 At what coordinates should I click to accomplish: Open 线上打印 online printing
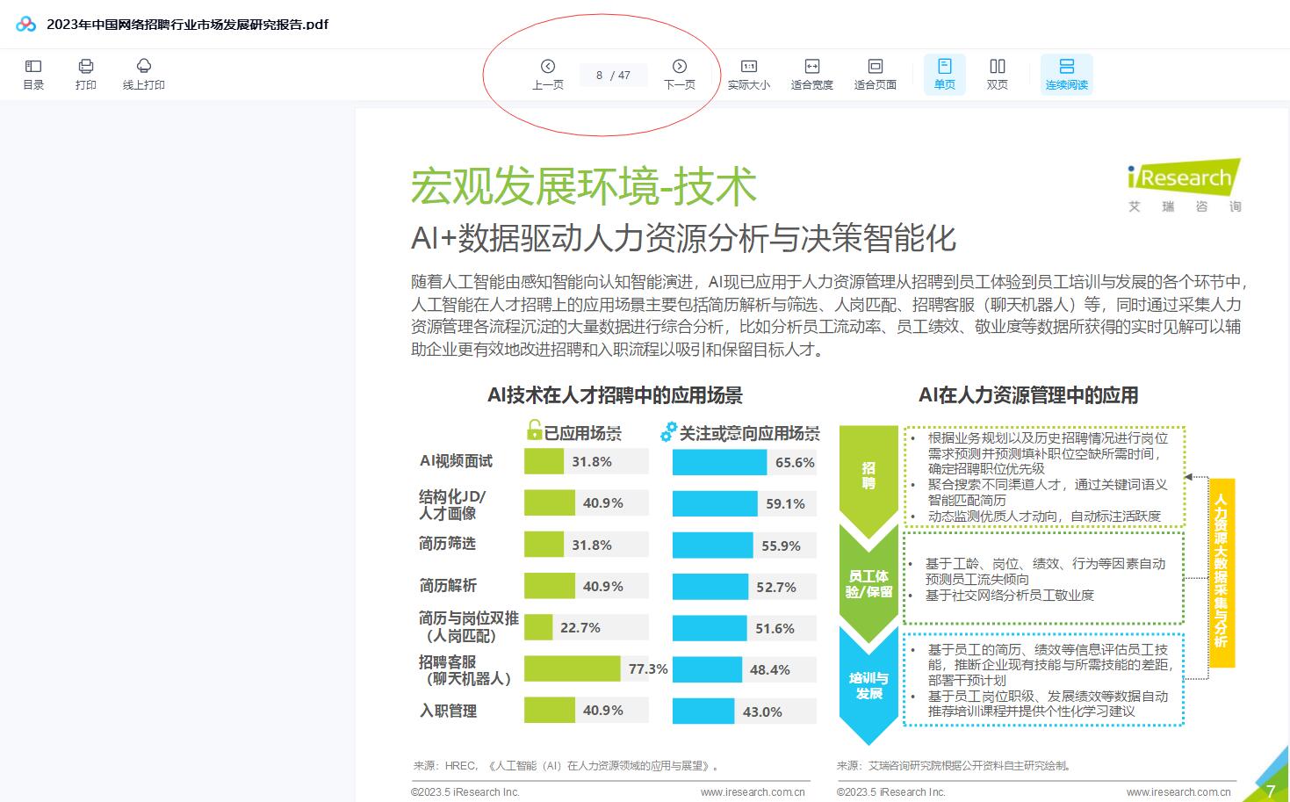[x=143, y=74]
